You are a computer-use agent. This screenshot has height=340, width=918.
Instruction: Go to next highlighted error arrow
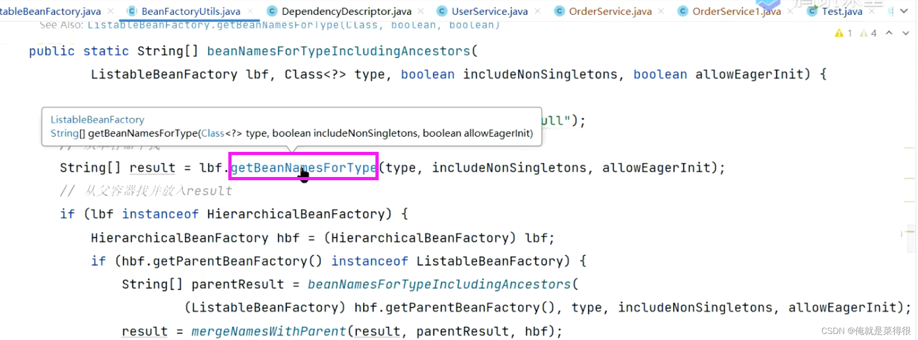click(x=906, y=33)
